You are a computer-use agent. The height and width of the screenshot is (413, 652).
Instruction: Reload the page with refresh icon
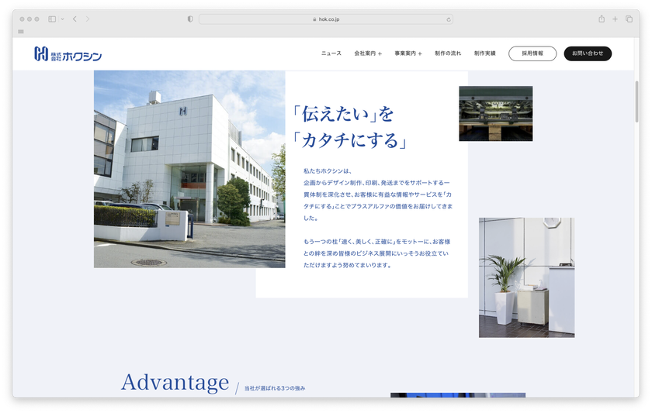click(x=449, y=19)
